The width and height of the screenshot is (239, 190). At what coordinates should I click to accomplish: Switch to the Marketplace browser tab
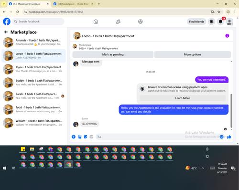(x=73, y=4)
